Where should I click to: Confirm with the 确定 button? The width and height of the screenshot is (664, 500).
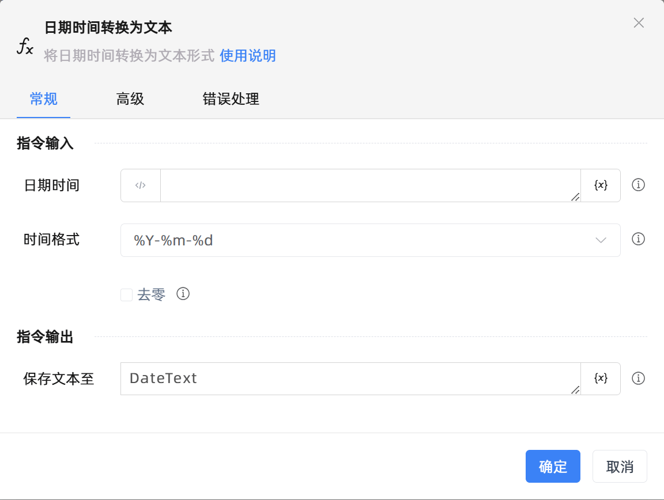[553, 466]
